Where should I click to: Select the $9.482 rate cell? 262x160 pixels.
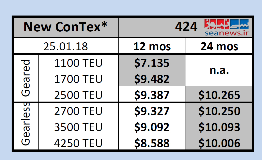tap(152, 79)
